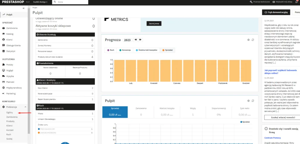Open Prognoza panel settings gear icon
This screenshot has height=144, width=300.
pyautogui.click(x=248, y=40)
